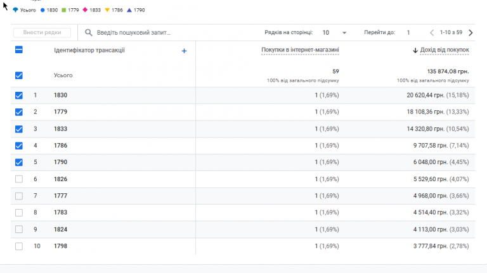The height and width of the screenshot is (273, 487).
Task: Click transaction ID 1779
Action: point(61,112)
